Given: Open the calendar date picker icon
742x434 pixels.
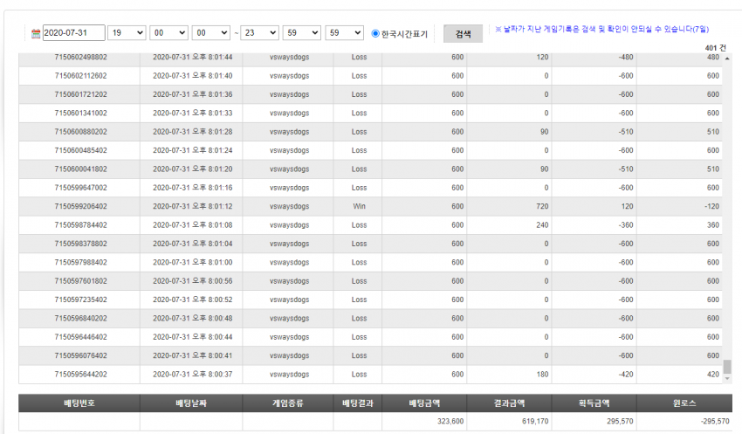Looking at the screenshot, I should 36,33.
